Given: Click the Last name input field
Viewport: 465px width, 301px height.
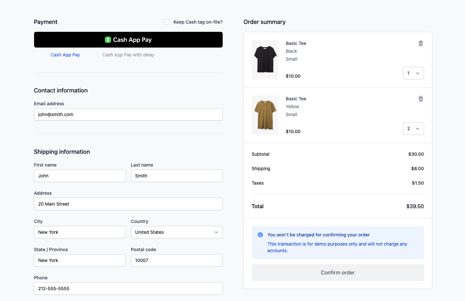Looking at the screenshot, I should pos(177,176).
